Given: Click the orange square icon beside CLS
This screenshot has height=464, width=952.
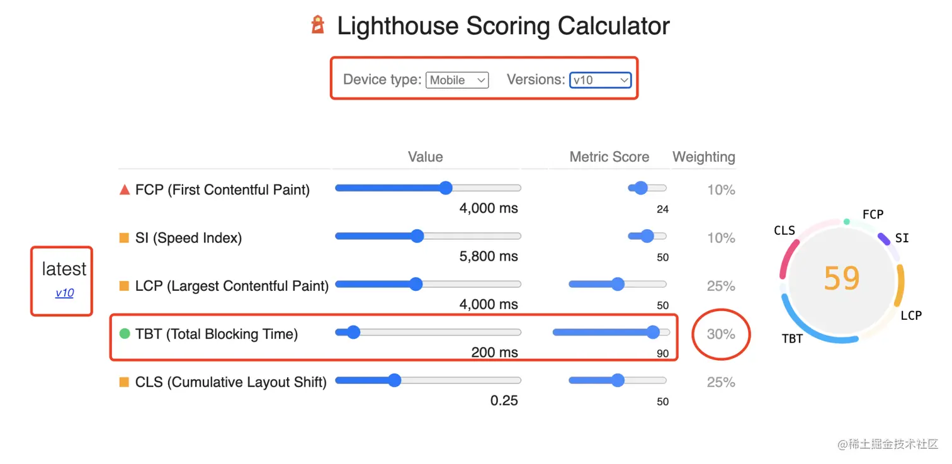Looking at the screenshot, I should (125, 382).
